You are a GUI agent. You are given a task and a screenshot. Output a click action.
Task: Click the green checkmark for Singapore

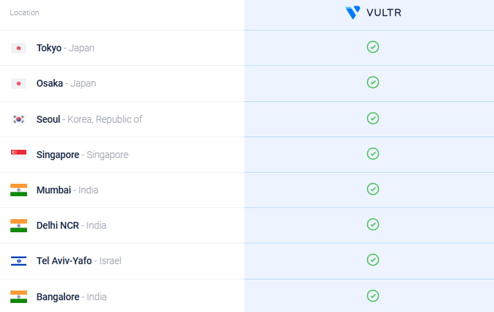(373, 153)
